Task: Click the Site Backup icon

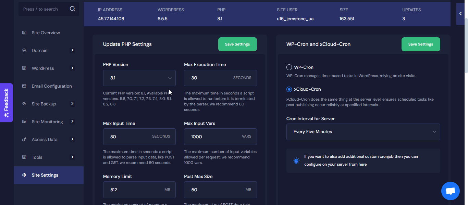Action: (24, 104)
